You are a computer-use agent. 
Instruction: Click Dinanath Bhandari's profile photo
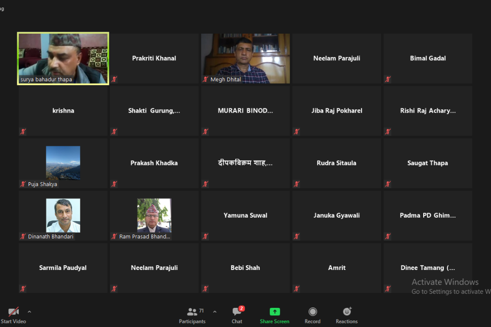click(x=63, y=215)
